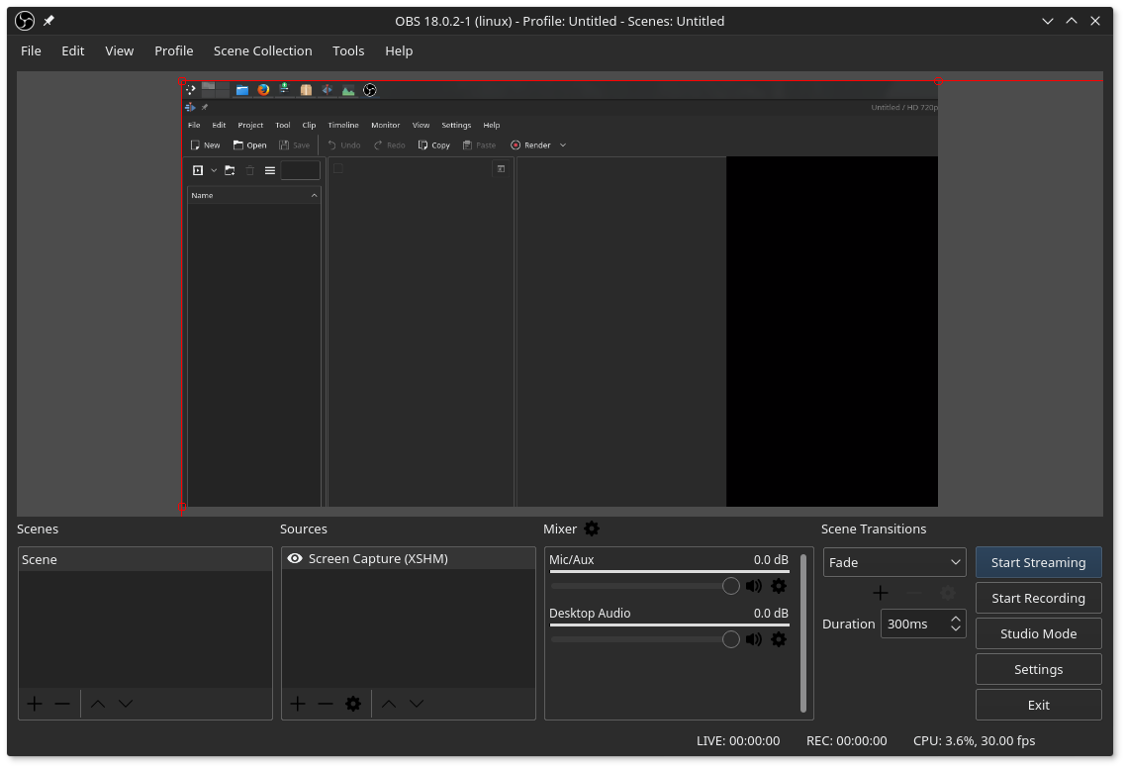Click Start Recording button
Screen dimensions: 1126x769
(x=1038, y=598)
